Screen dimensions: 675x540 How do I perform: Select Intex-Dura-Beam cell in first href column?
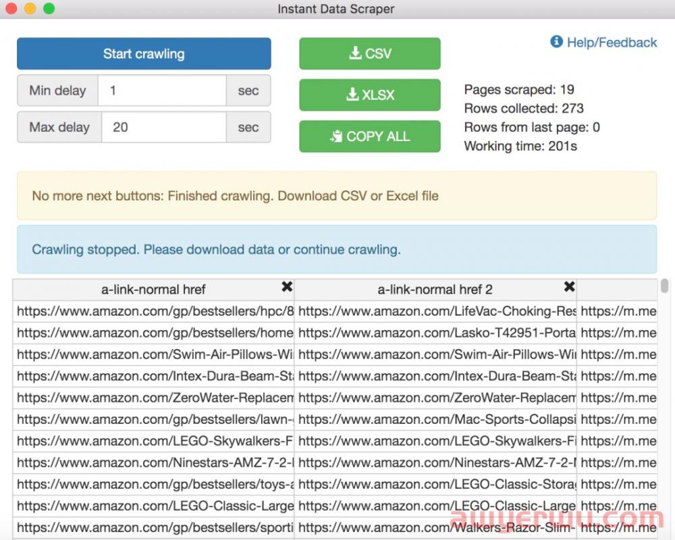click(154, 376)
